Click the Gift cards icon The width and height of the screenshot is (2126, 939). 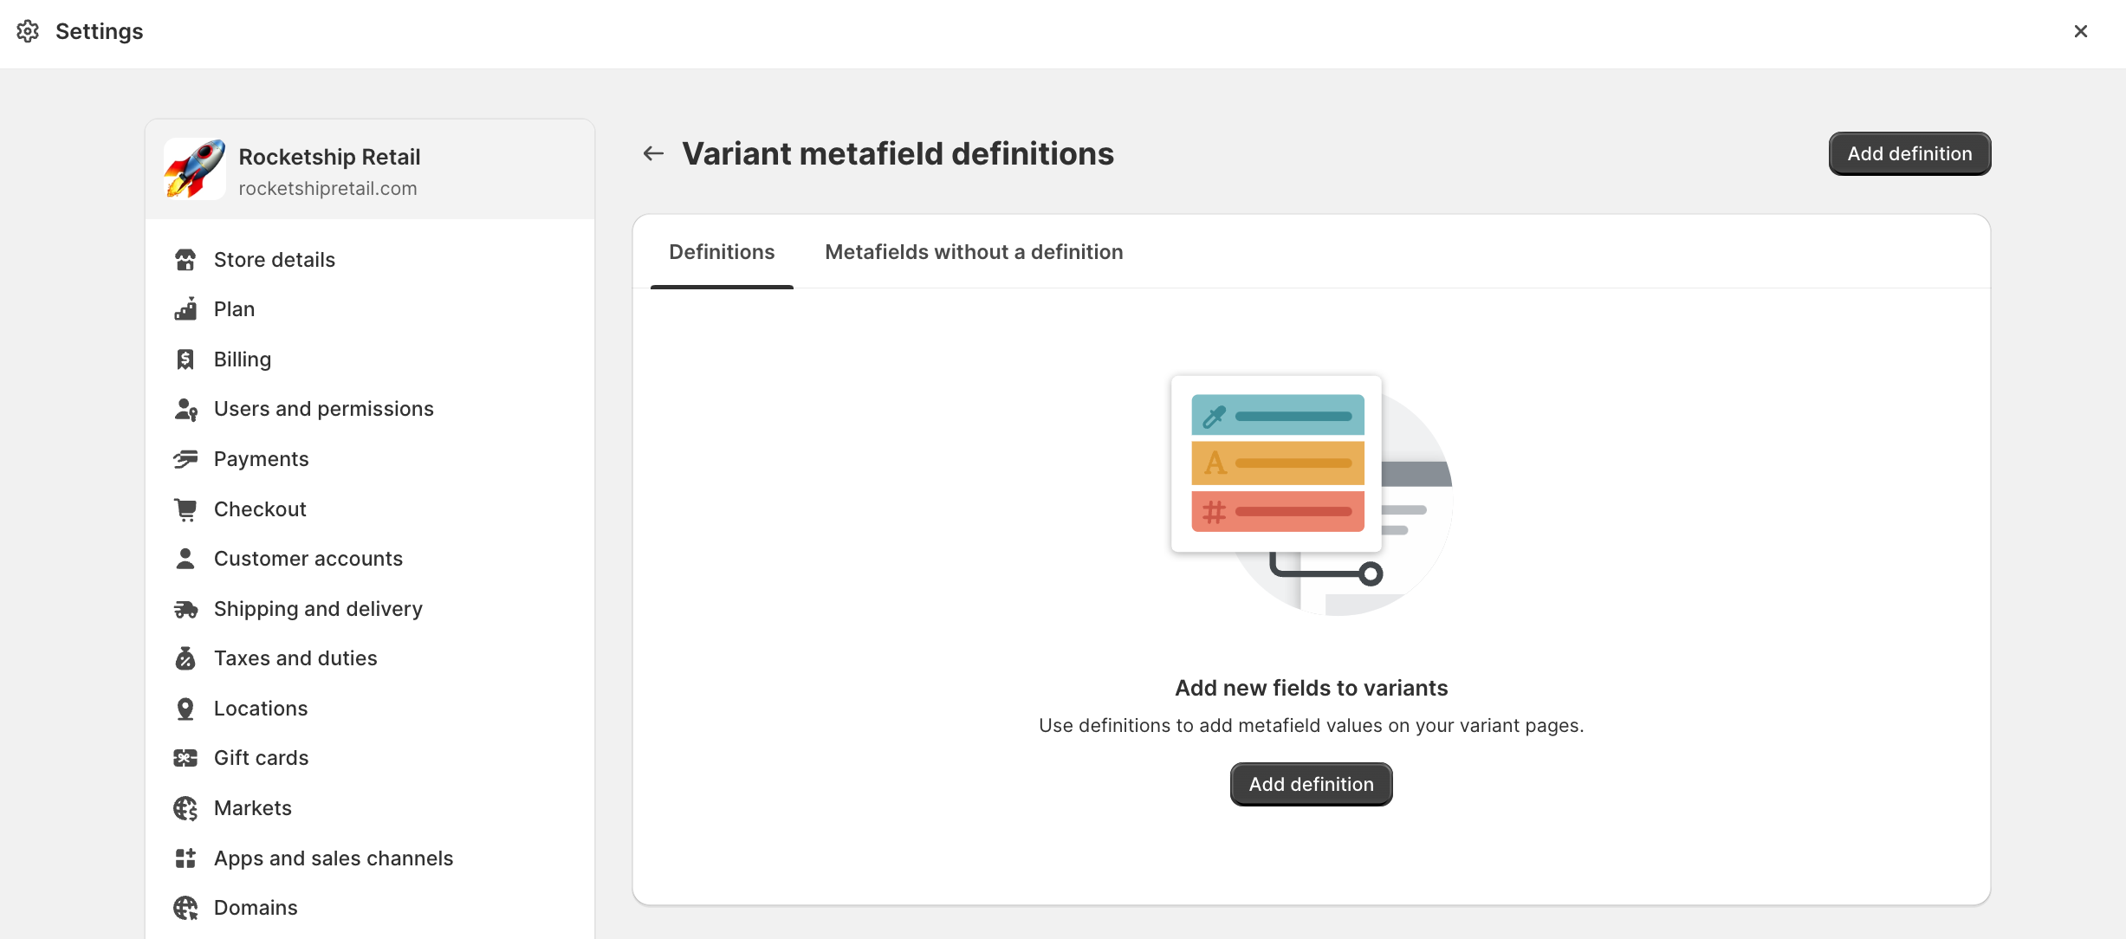(x=185, y=758)
